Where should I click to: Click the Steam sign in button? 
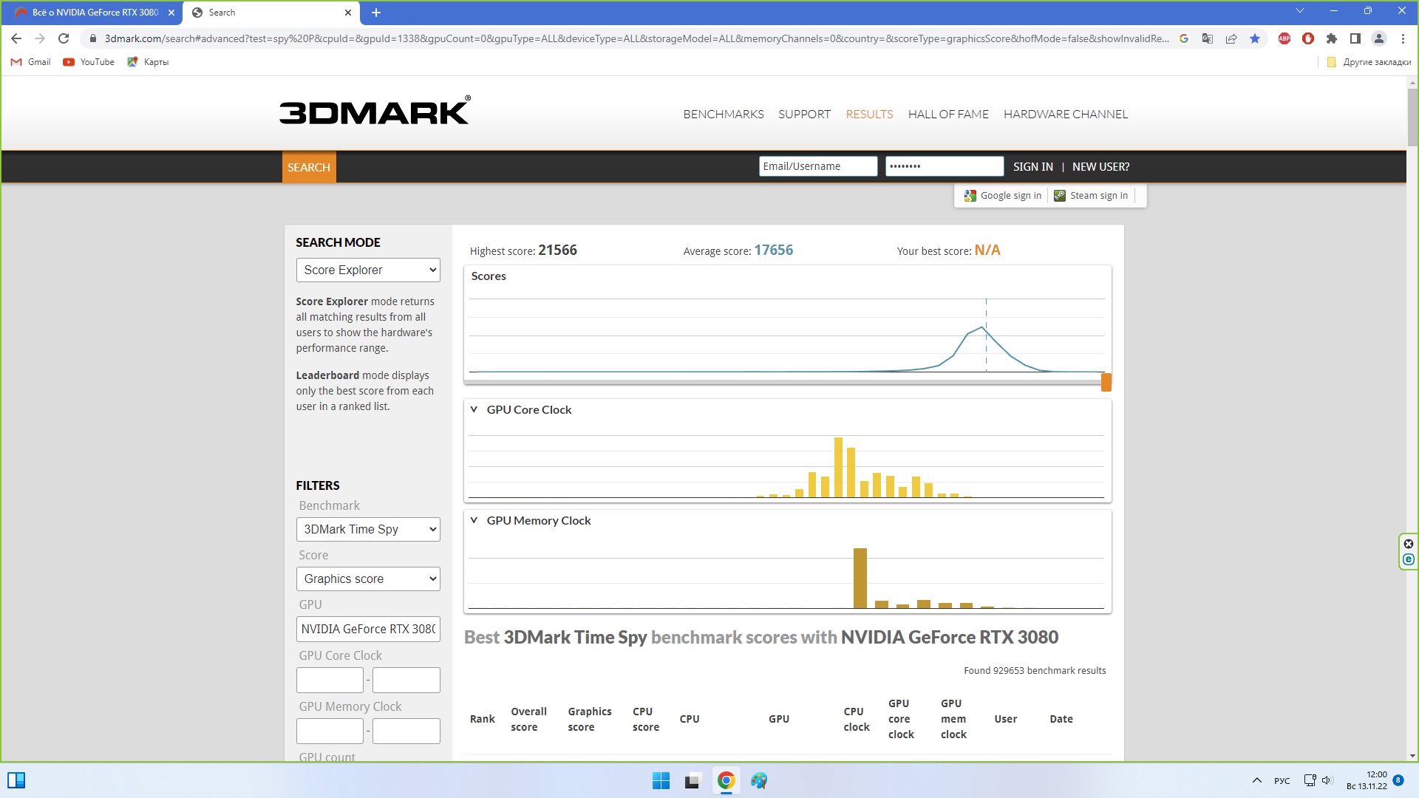(1091, 196)
